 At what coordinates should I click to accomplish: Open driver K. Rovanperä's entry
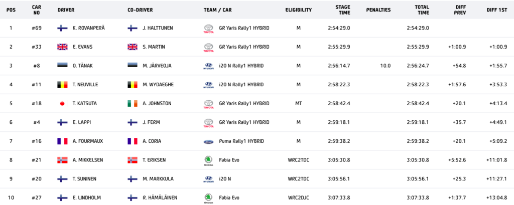[87, 28]
